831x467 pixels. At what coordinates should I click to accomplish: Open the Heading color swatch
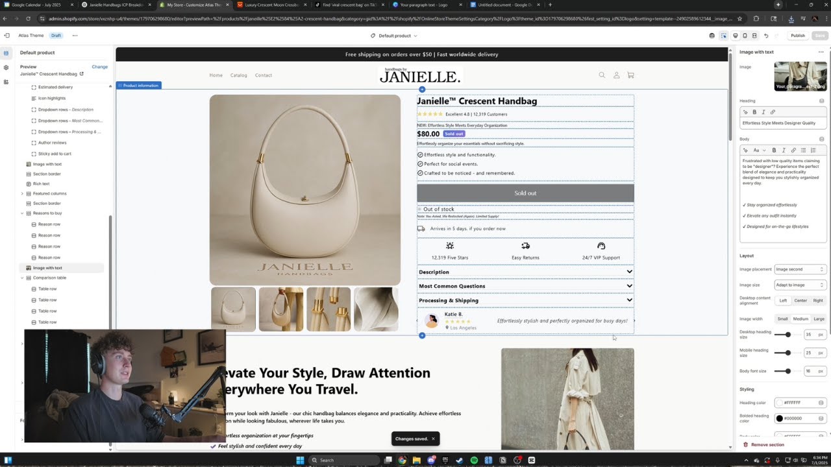tap(780, 403)
